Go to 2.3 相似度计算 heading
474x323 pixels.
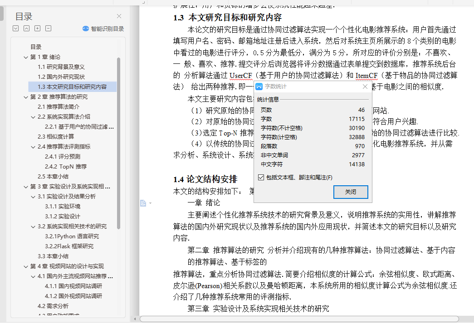pos(56,136)
